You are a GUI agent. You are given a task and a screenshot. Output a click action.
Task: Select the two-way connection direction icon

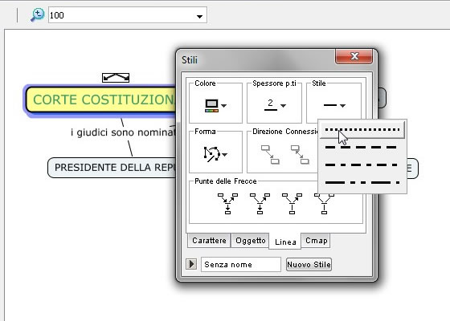300,155
